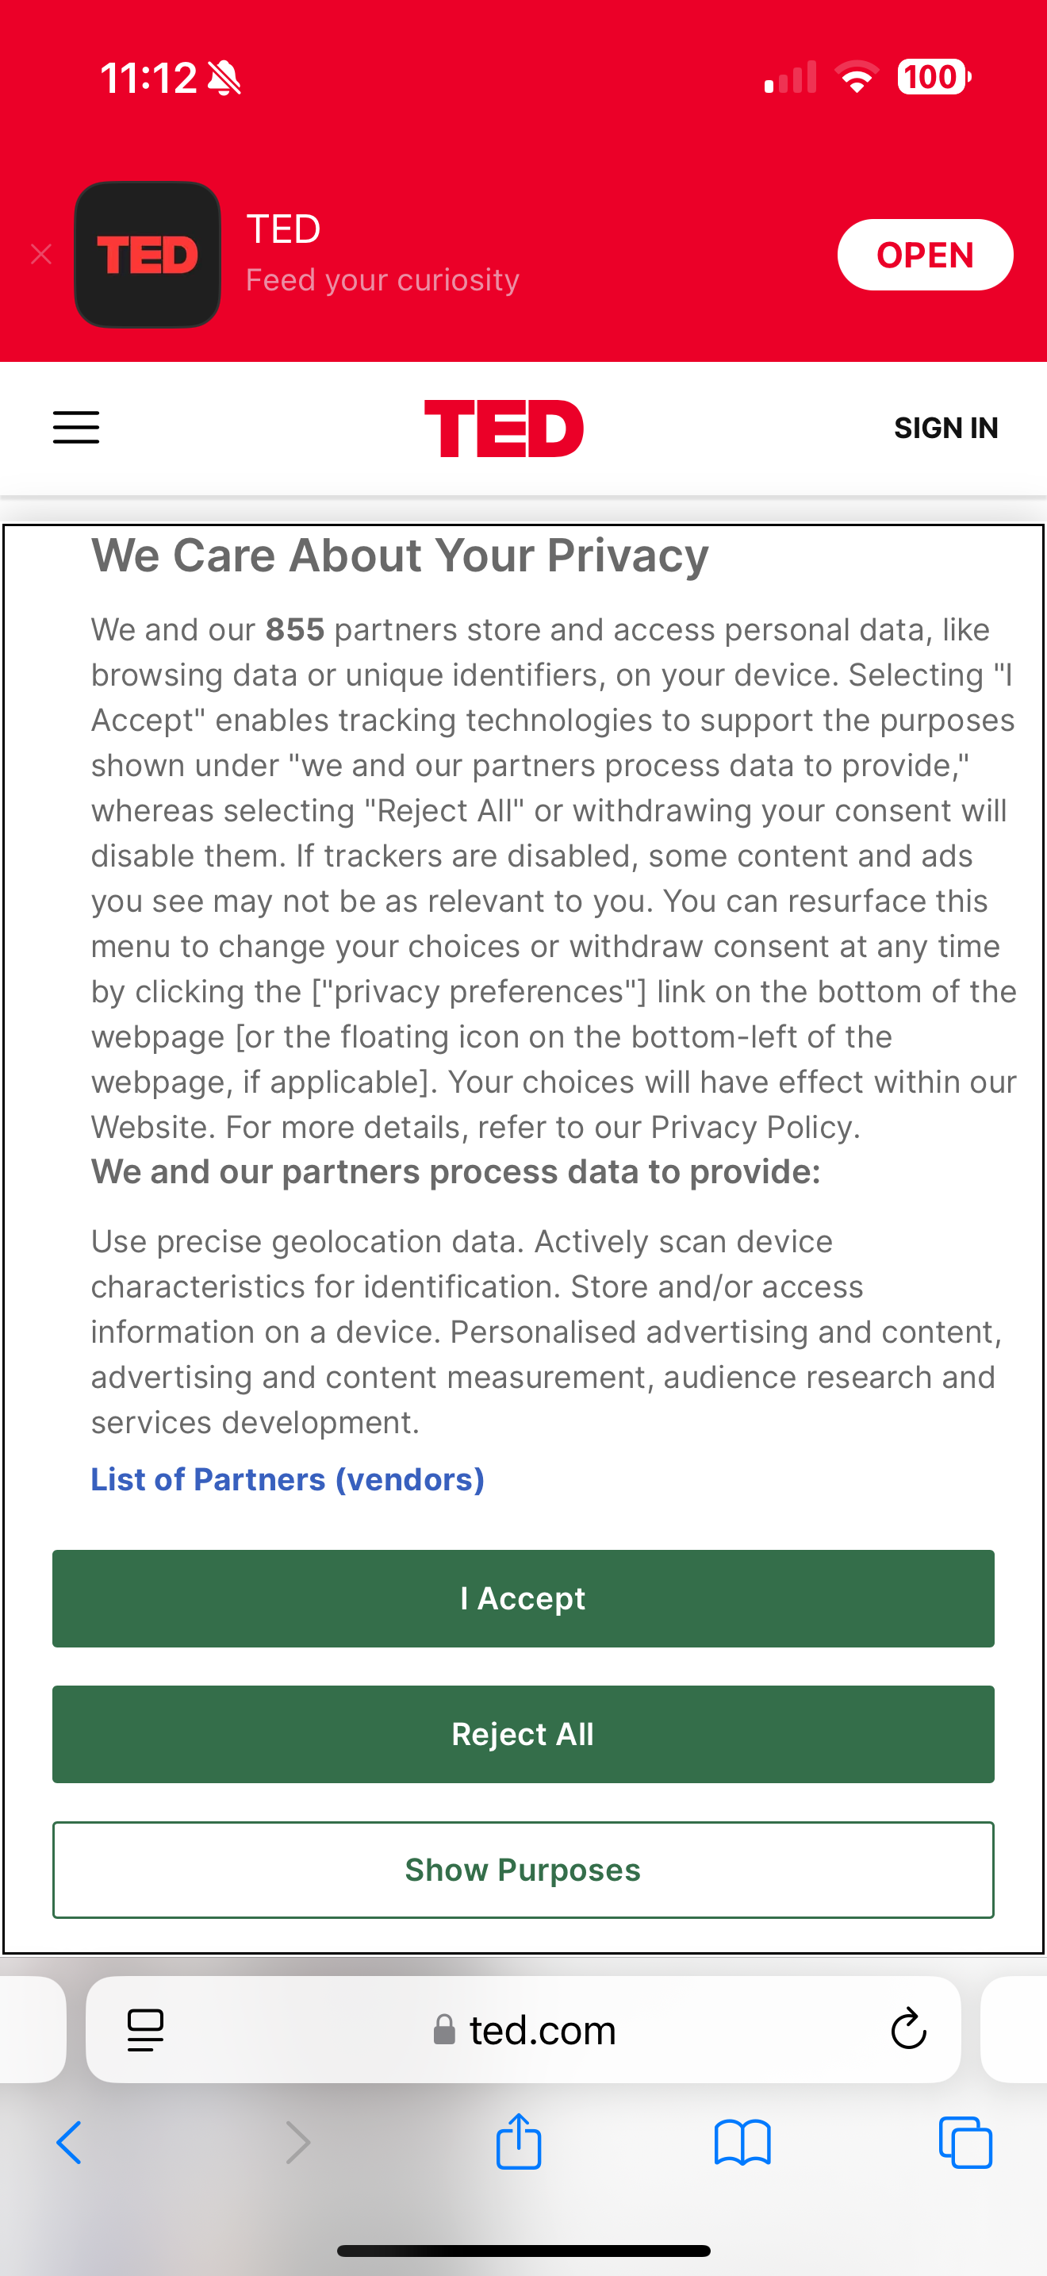Show Safari open tabs overview
Image resolution: width=1047 pixels, height=2276 pixels.
pos(966,2143)
